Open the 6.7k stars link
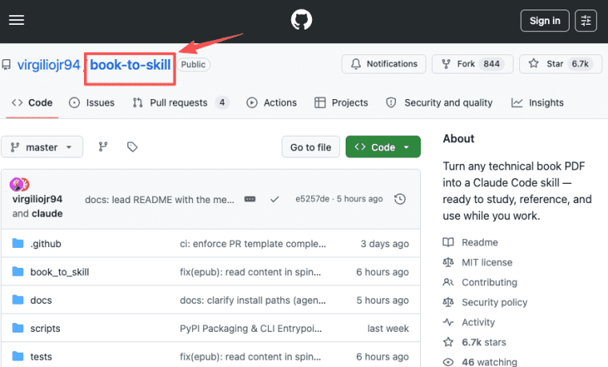The height and width of the screenshot is (367, 608). click(484, 342)
